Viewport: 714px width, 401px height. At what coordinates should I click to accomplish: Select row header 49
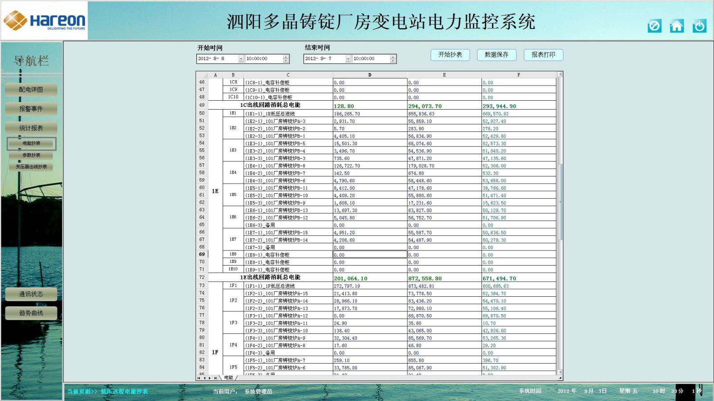[202, 105]
